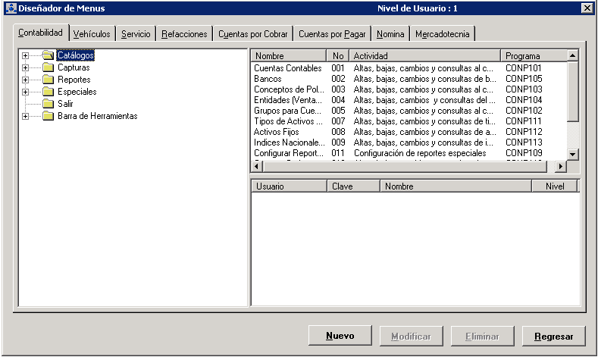Click the Diseñador de Menus title bar icon
Image resolution: width=598 pixels, height=357 pixels.
[x=10, y=8]
